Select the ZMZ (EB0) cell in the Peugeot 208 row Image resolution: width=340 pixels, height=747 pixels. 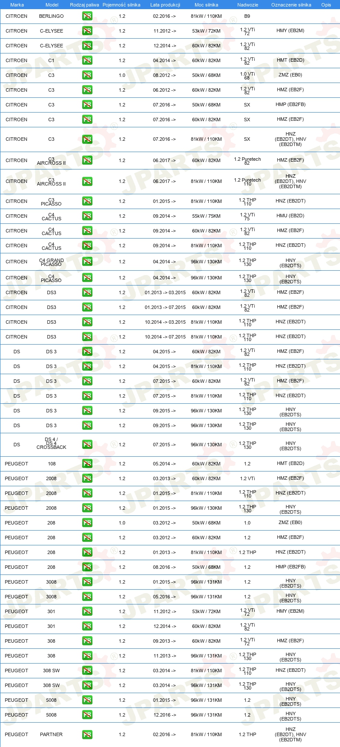[290, 523]
